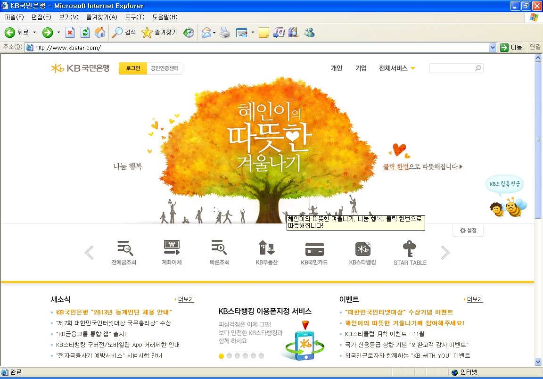
Task: Open event KB스타클럽 月척 이벤트 - 11월
Action: click(x=385, y=334)
